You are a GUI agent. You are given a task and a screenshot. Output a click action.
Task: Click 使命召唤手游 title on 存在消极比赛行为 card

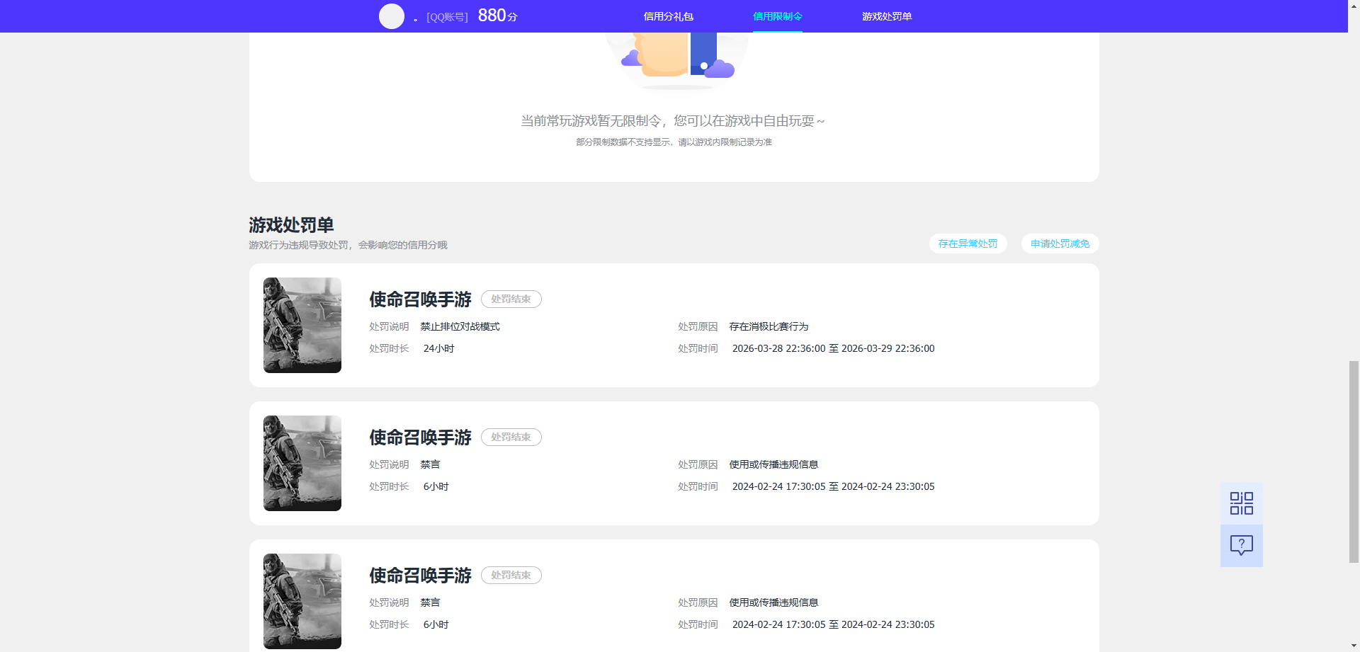[420, 299]
